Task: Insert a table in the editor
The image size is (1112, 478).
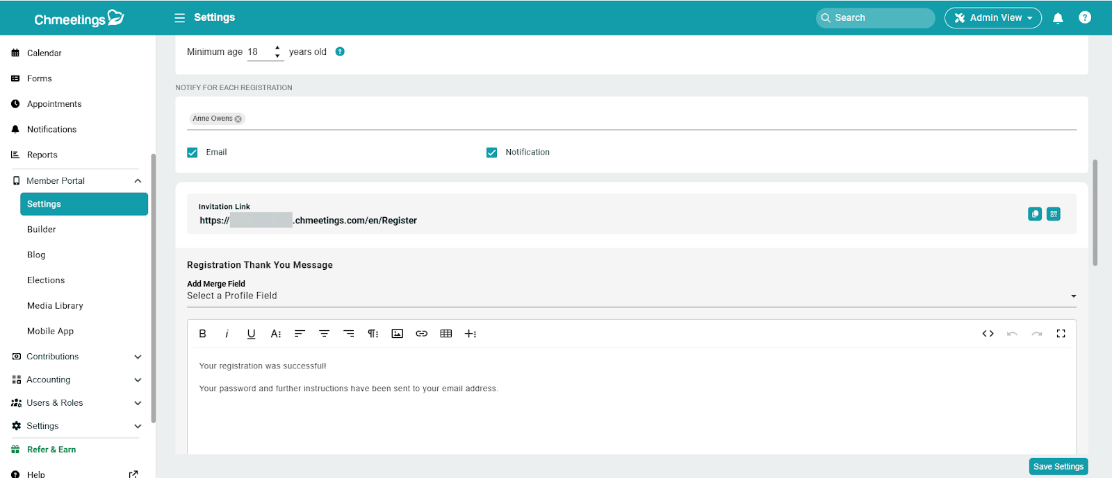Action: pyautogui.click(x=446, y=334)
